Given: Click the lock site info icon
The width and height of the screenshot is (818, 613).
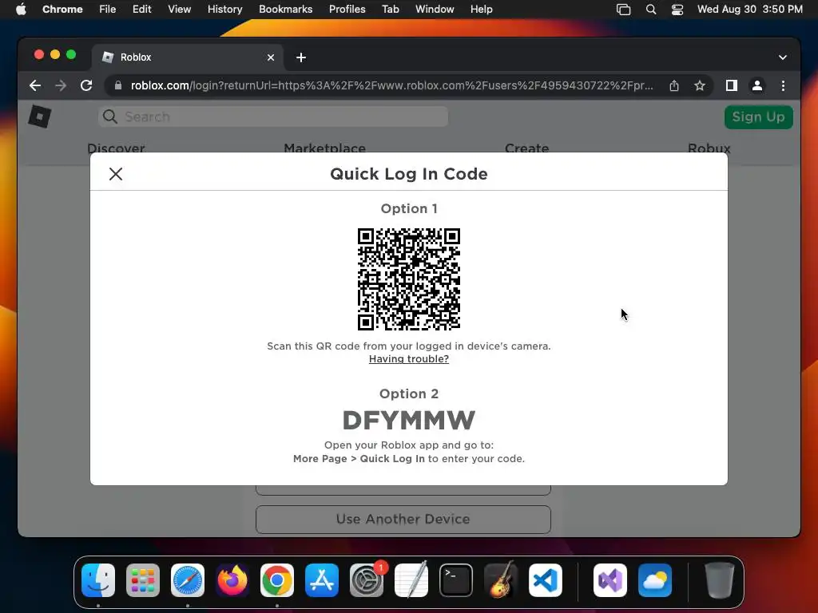Looking at the screenshot, I should coord(118,85).
